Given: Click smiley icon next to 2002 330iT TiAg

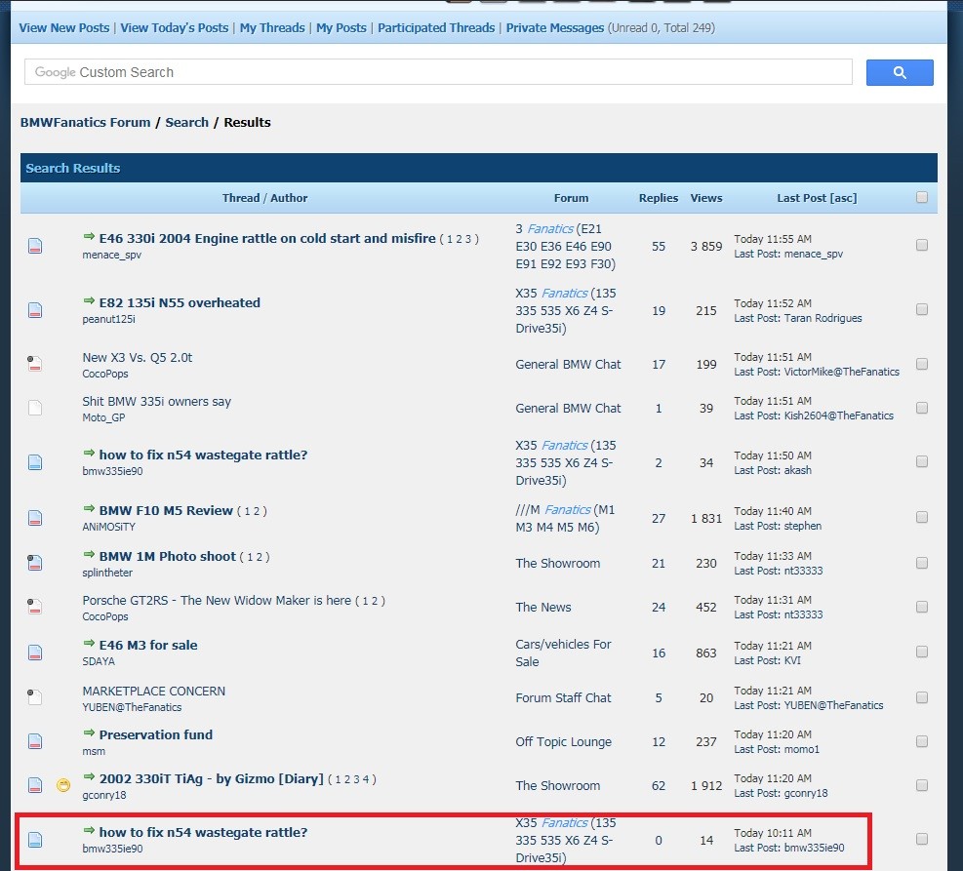Looking at the screenshot, I should pos(63,785).
